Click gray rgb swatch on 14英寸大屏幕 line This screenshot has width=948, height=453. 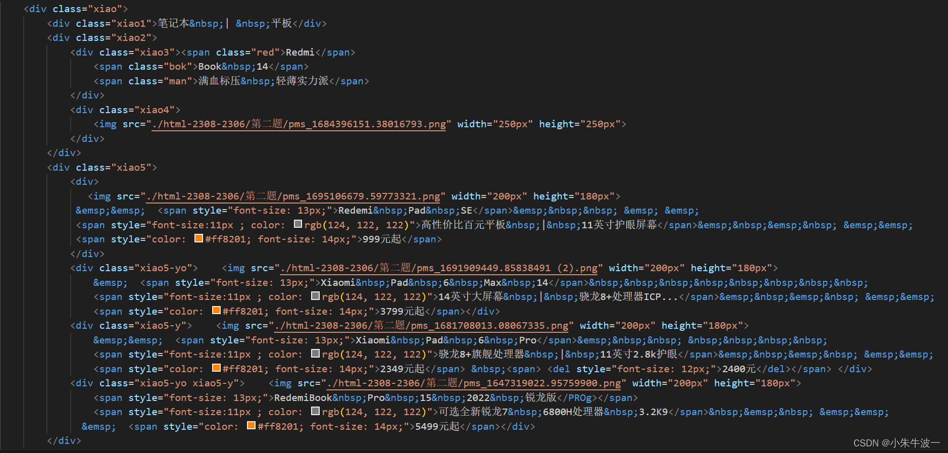tap(315, 296)
